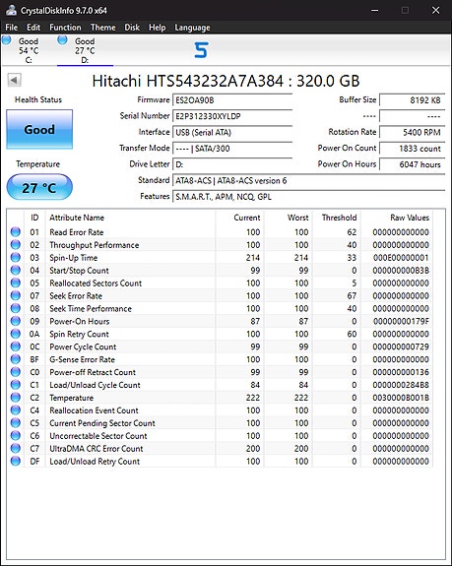Open the Function menu
Viewport: 452px width, 566px height.
pos(65,28)
